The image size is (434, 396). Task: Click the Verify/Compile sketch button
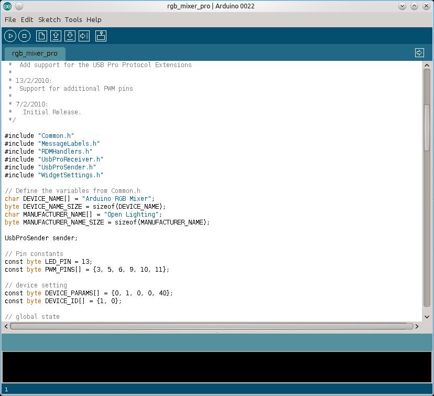tap(10, 36)
